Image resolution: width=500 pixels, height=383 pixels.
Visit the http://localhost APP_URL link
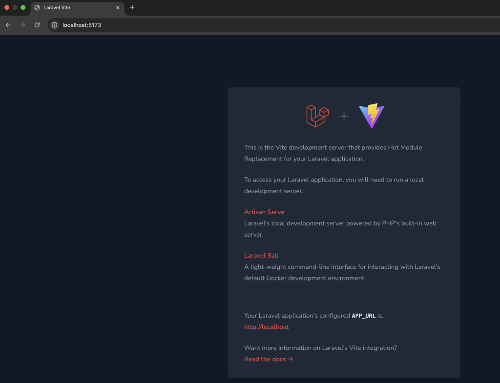(x=266, y=327)
